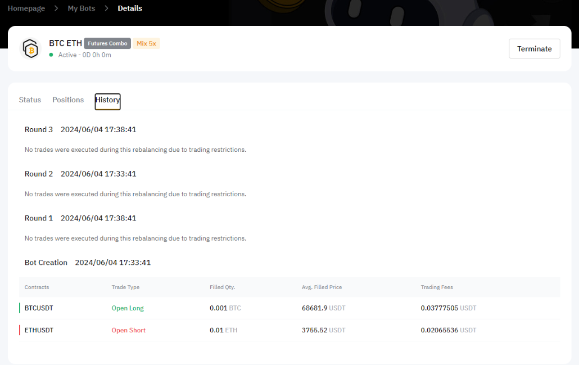
Task: Terminate the BTC ETH bot
Action: click(534, 48)
